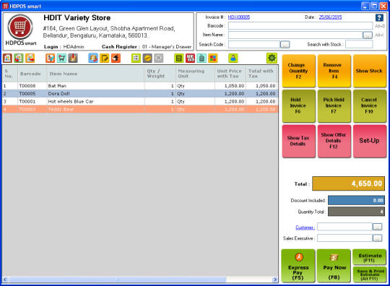Click the Cancel Invoice F10 button

[369, 106]
